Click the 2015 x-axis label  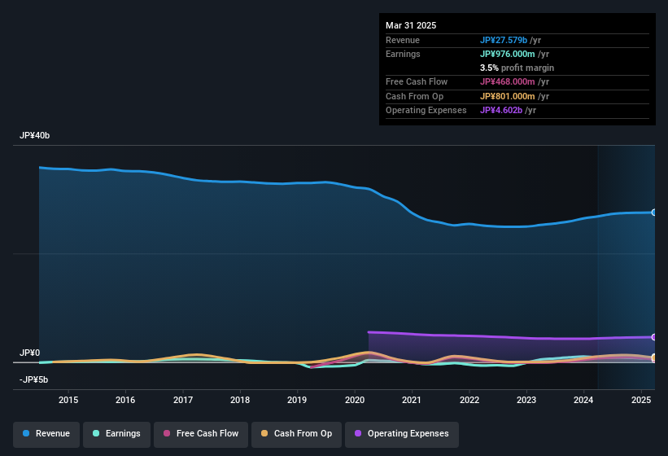[x=68, y=400]
